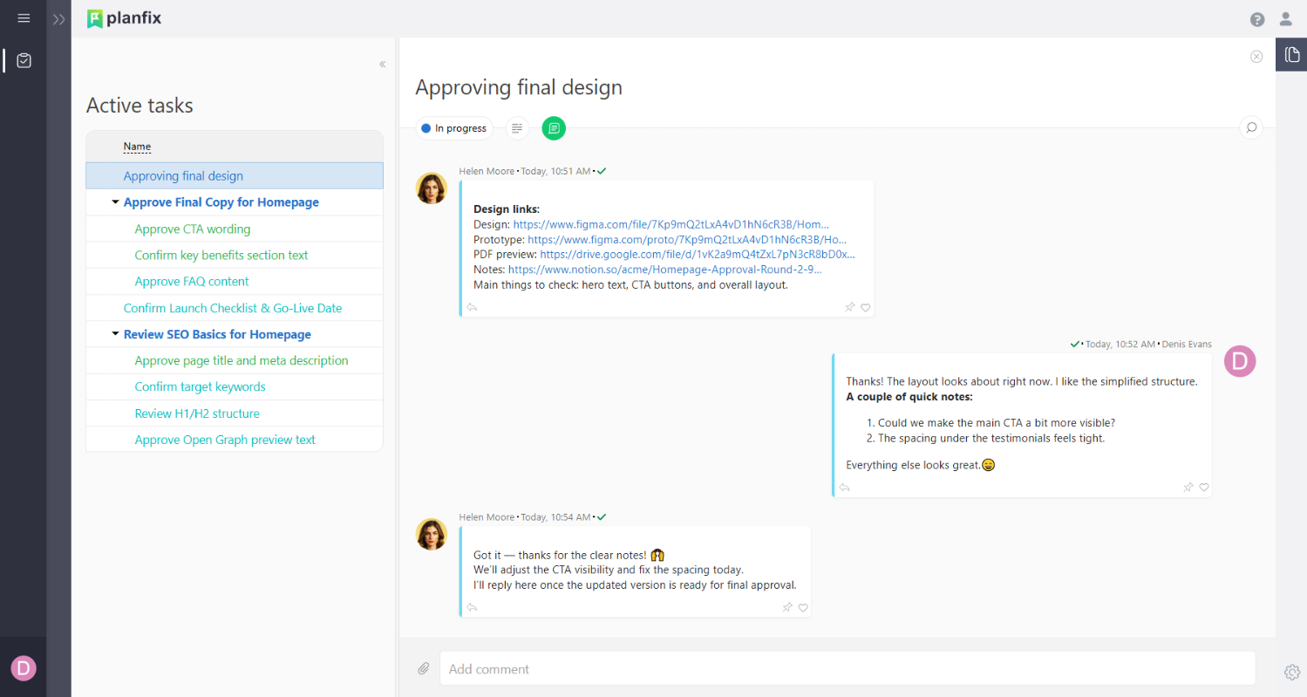Open Review H1/H2 structure task
1307x697 pixels.
(x=196, y=413)
